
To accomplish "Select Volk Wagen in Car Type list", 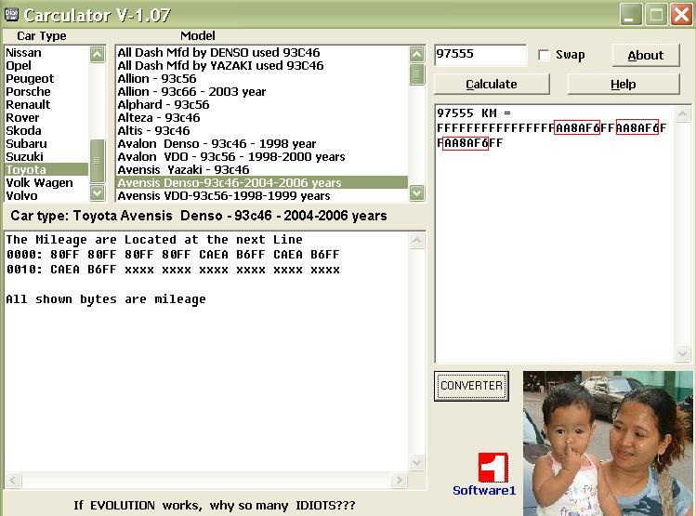I will [x=46, y=183].
